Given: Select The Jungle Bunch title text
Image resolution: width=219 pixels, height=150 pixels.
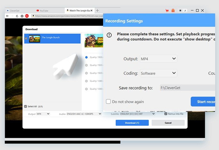Looking at the screenshot, I should [x=51, y=37].
